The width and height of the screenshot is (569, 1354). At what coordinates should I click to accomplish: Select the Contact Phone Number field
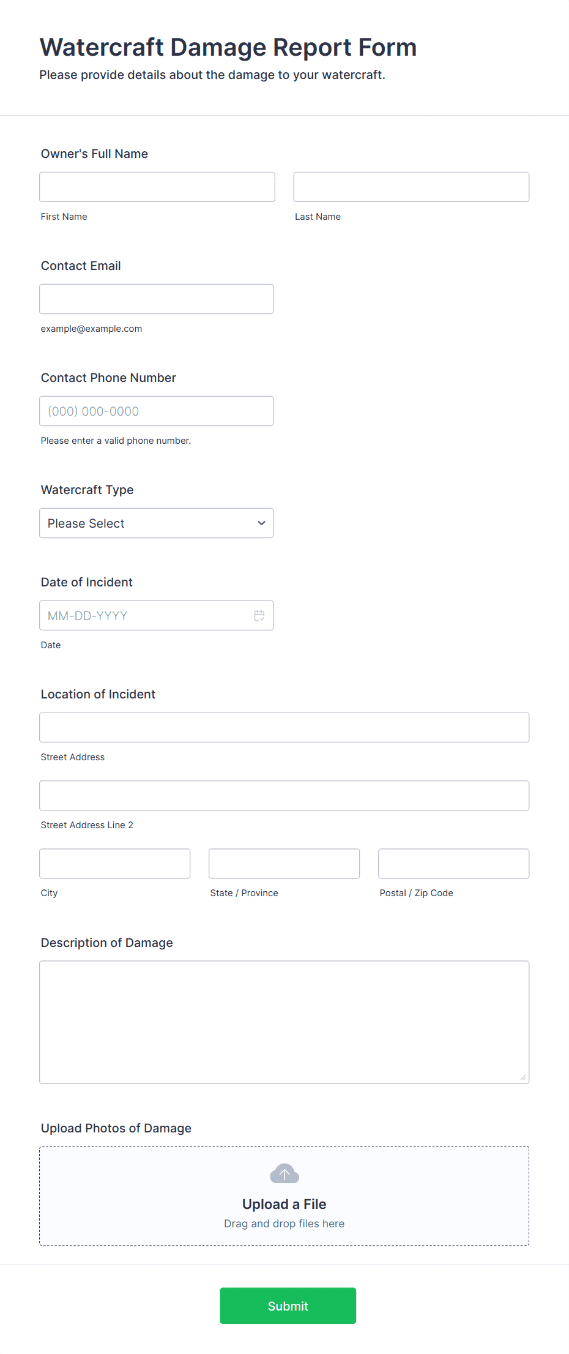[x=156, y=411]
